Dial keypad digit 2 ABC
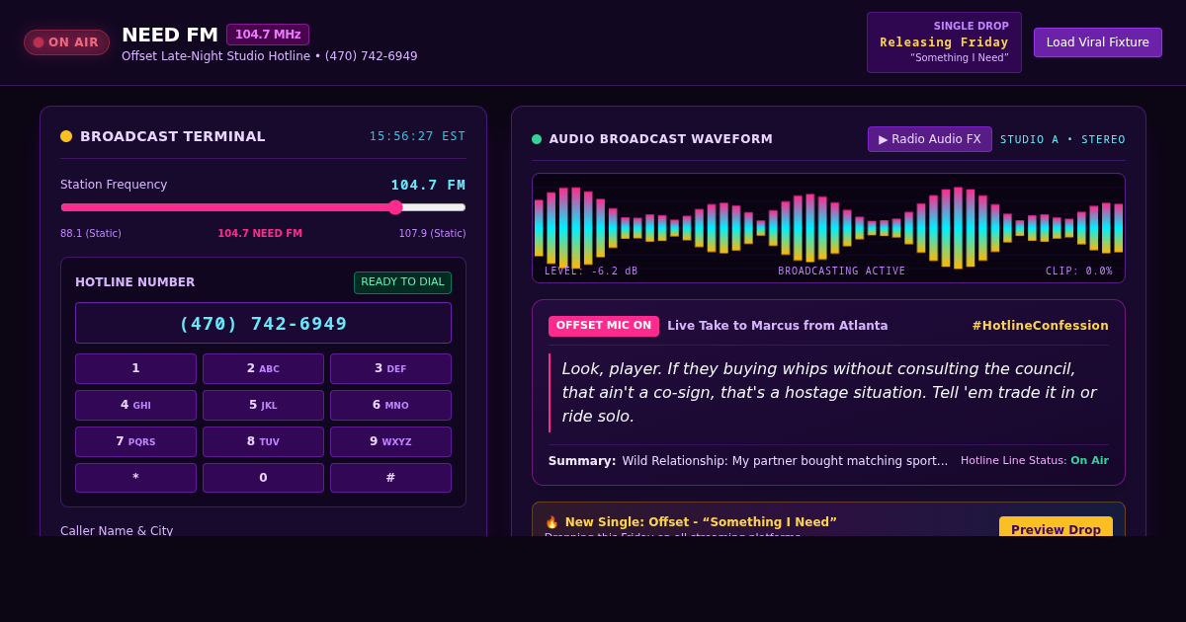Viewport: 1186px width, 622px height. point(263,368)
